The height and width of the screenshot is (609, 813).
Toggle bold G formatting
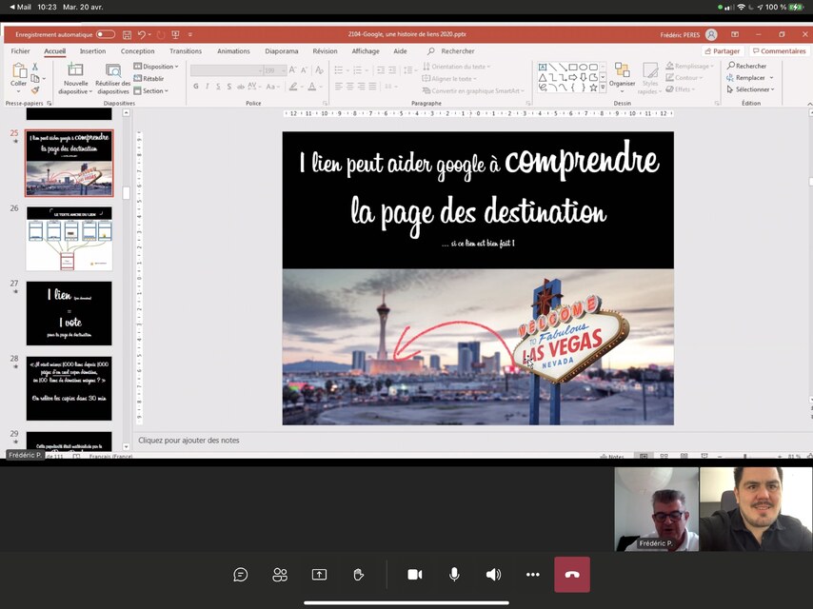196,87
